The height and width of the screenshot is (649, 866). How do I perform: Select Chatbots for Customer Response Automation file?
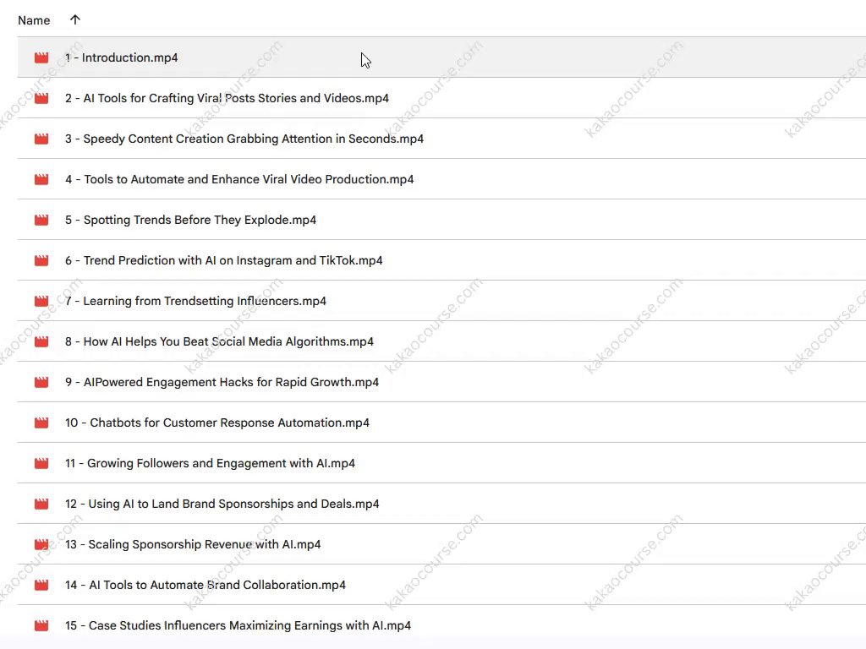(217, 423)
